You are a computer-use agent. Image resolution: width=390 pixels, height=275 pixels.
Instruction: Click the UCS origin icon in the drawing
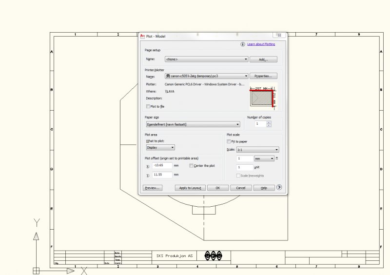click(x=36, y=271)
